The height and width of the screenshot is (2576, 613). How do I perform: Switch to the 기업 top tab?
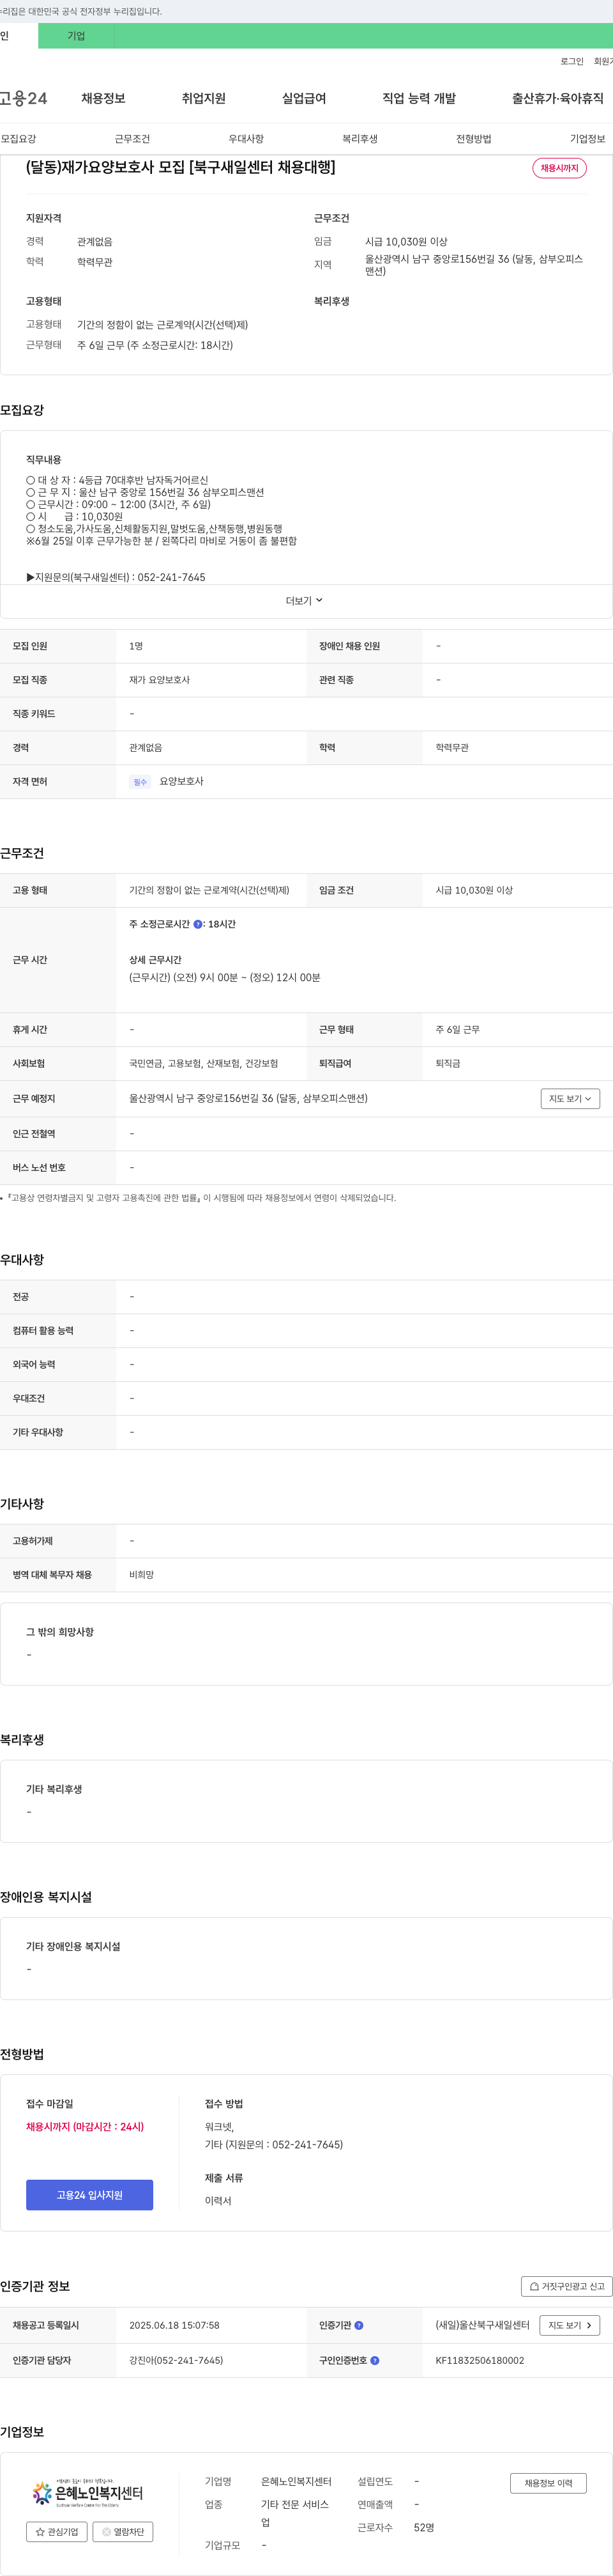pyautogui.click(x=76, y=36)
